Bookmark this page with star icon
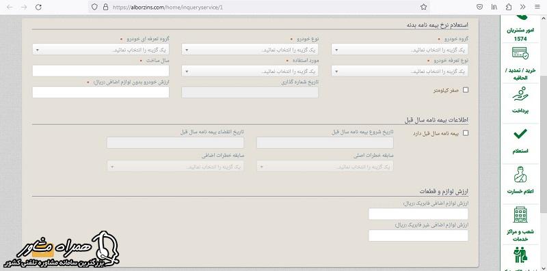547x271 pixels. tap(423, 7)
